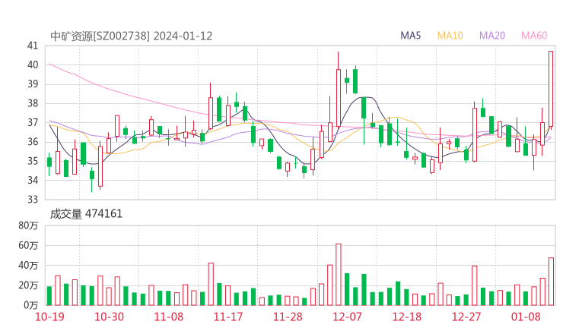
Task: Click the 0万 volume axis label
Action: 31,305
